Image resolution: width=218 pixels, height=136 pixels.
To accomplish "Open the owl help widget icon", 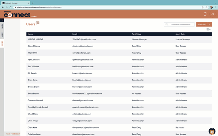I will tap(212, 131).
